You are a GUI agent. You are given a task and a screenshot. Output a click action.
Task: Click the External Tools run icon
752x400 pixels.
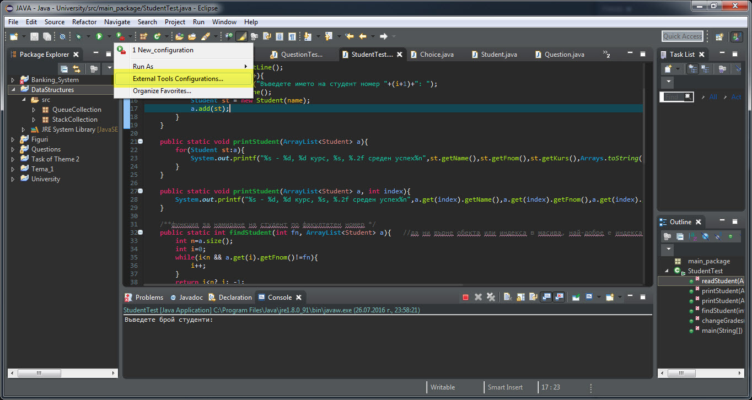pyautogui.click(x=120, y=36)
